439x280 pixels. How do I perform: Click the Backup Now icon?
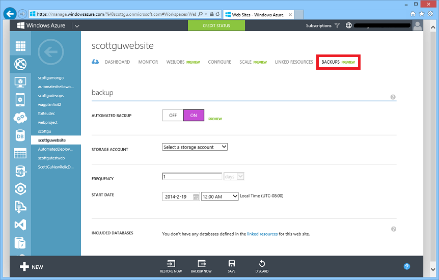pos(201,264)
